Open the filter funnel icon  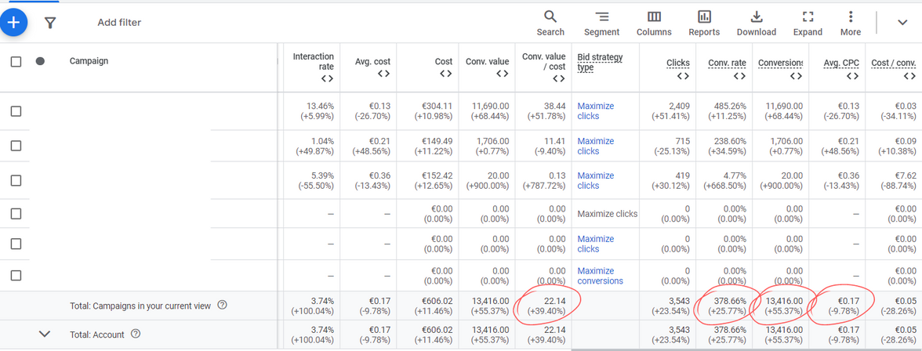click(x=50, y=23)
